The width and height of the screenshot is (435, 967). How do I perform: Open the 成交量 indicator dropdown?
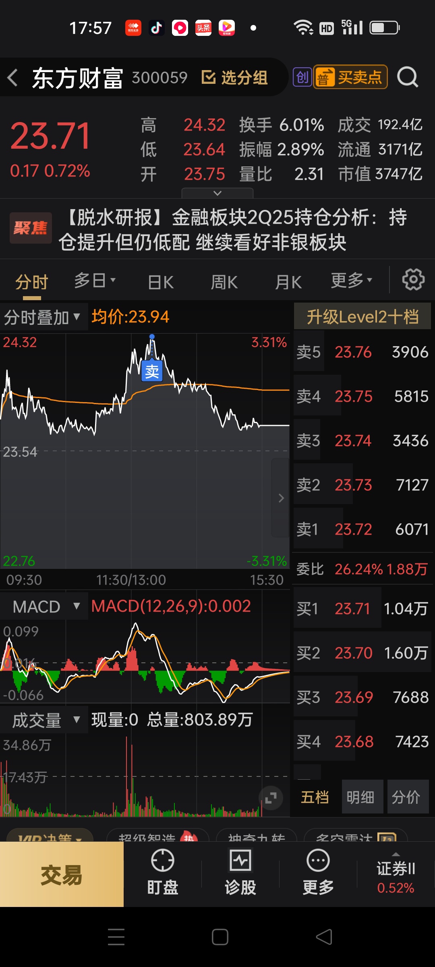point(43,720)
